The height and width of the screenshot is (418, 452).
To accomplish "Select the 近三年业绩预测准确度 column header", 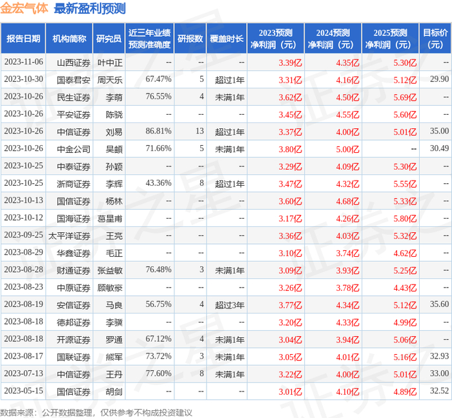I will pyautogui.click(x=149, y=39).
